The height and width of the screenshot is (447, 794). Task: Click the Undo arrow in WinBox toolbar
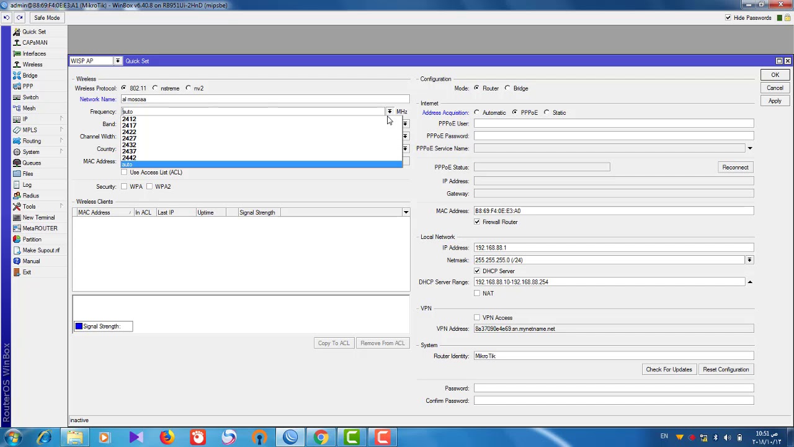coord(6,17)
